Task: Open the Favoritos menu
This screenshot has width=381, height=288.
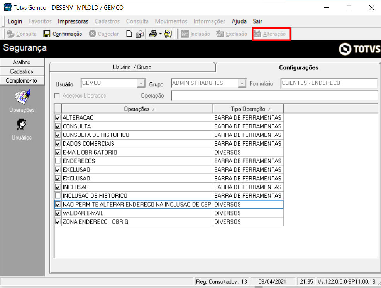Action: point(40,21)
